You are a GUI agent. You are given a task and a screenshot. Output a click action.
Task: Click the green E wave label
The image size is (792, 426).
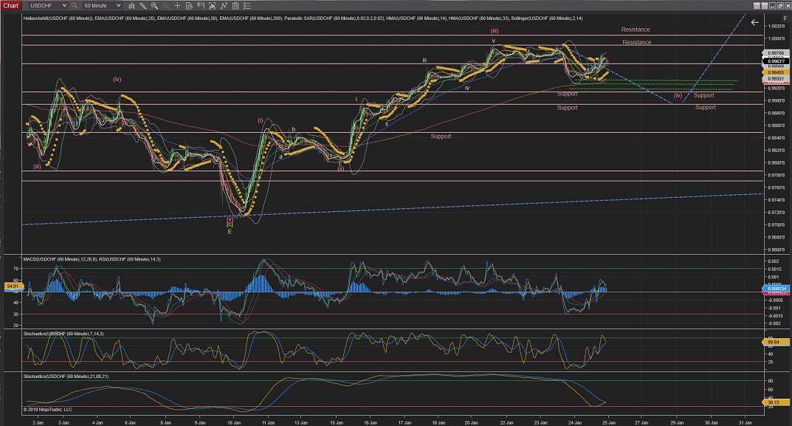(x=230, y=231)
